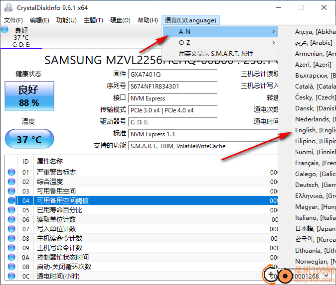The width and height of the screenshot is (336, 285).
Task: Click the supported features field S.M.A.R.T., TRIM
Action: coord(203,146)
